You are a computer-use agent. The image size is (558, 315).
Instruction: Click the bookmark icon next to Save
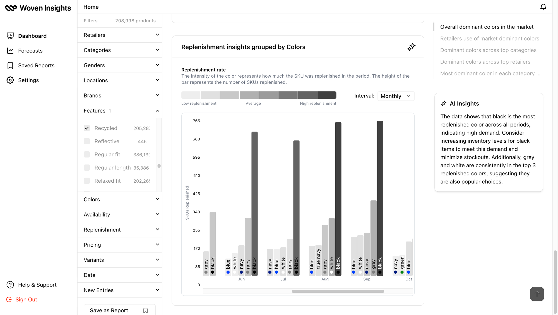click(x=146, y=310)
